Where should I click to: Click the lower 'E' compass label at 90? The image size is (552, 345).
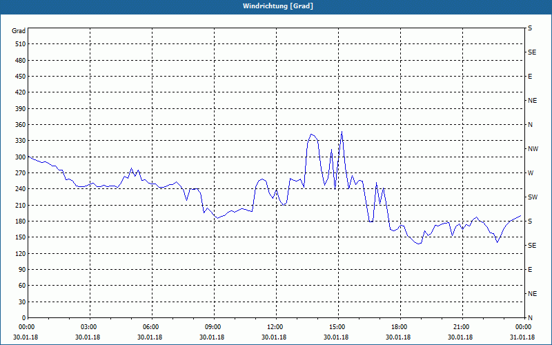coord(530,270)
